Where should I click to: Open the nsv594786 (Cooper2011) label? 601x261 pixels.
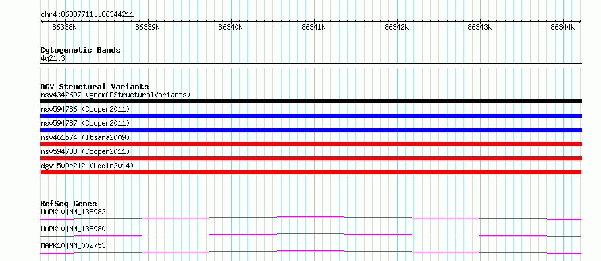(85, 109)
